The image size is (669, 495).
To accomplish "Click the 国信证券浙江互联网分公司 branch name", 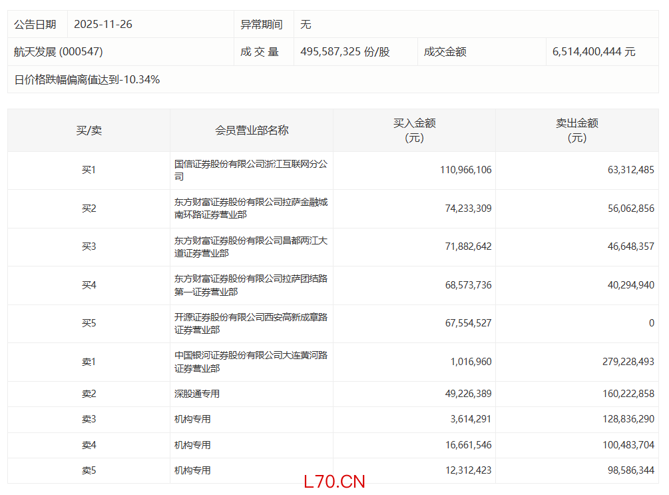I will click(251, 171).
